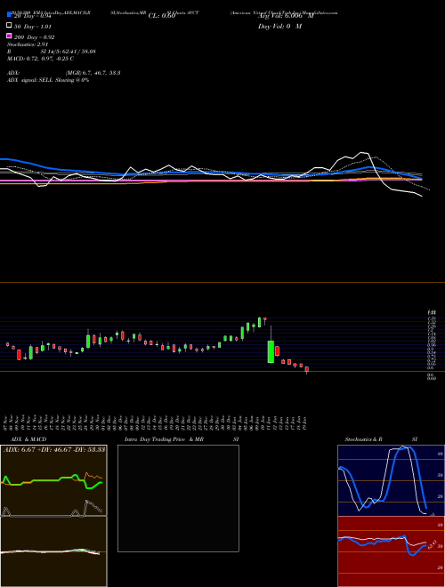Click the '(MGR) 6.7, 46.7, 53.3' values
This screenshot has height=587, width=445.
pos(93,73)
